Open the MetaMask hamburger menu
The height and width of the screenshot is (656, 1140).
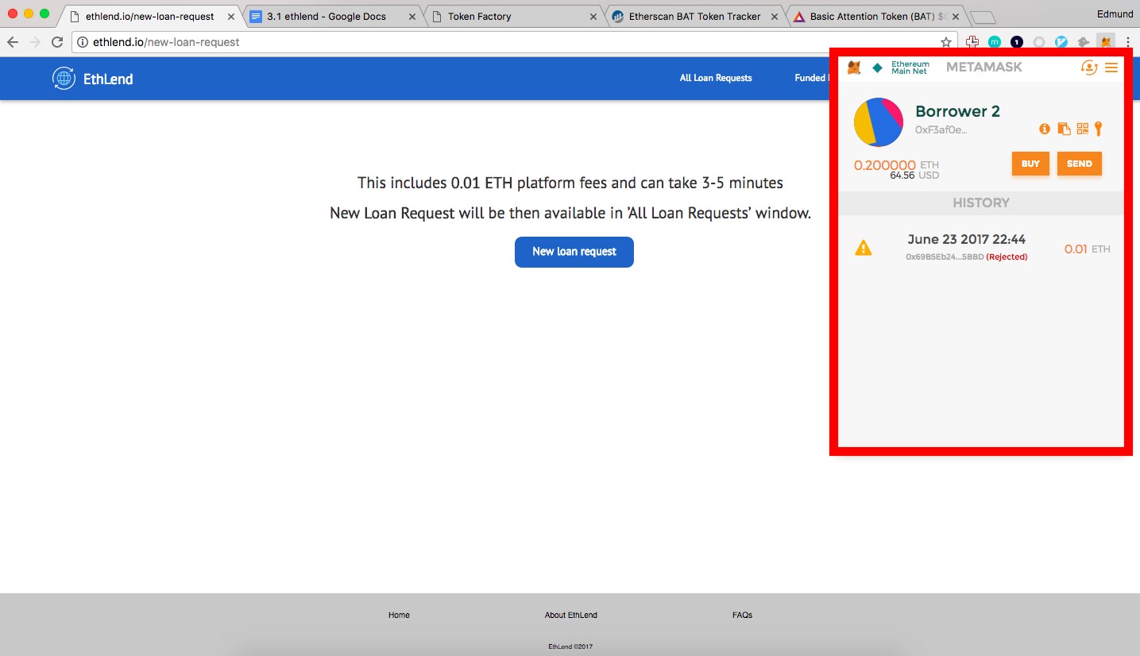pos(1111,68)
